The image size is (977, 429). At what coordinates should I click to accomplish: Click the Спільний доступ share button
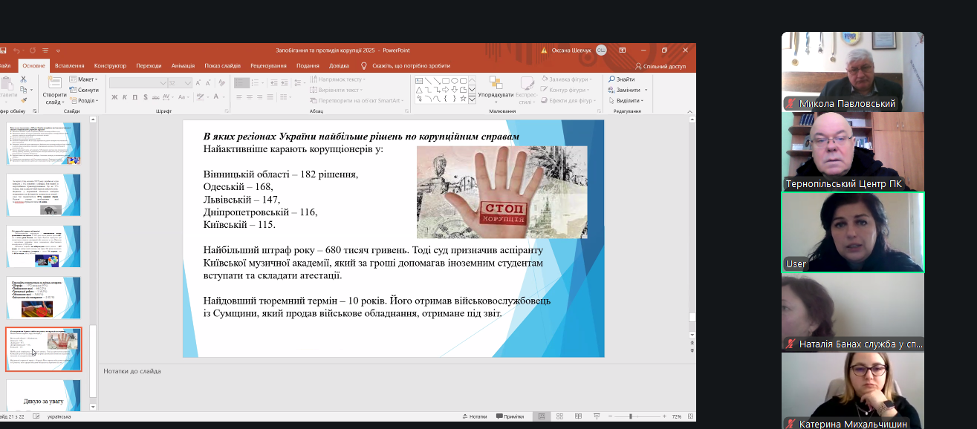pyautogui.click(x=660, y=66)
